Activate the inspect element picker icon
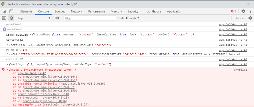 (x=5, y=11)
